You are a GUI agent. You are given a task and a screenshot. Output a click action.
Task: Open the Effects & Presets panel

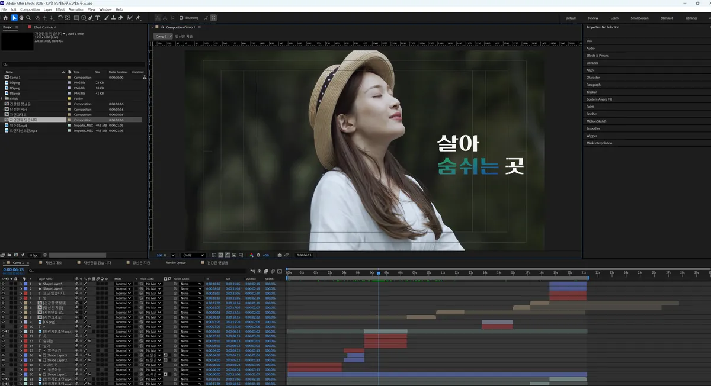[597, 56]
